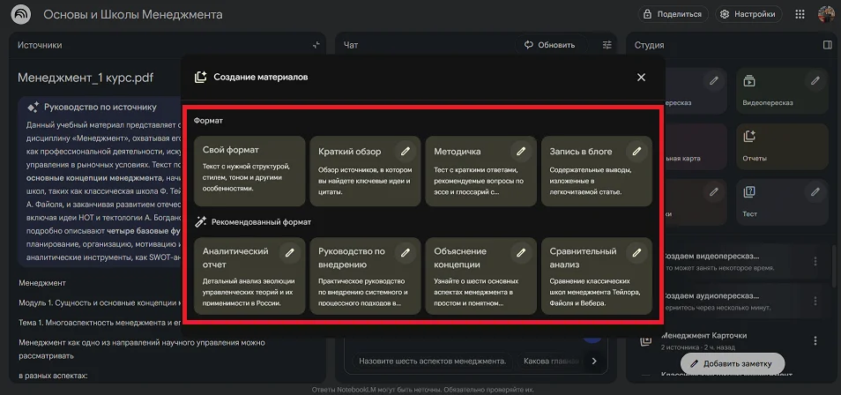Click the Добавить заметку button
Viewport: 841px width, 395px height.
(732, 363)
